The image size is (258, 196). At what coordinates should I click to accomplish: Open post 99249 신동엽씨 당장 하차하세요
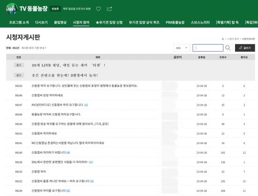pyautogui.click(x=47, y=95)
